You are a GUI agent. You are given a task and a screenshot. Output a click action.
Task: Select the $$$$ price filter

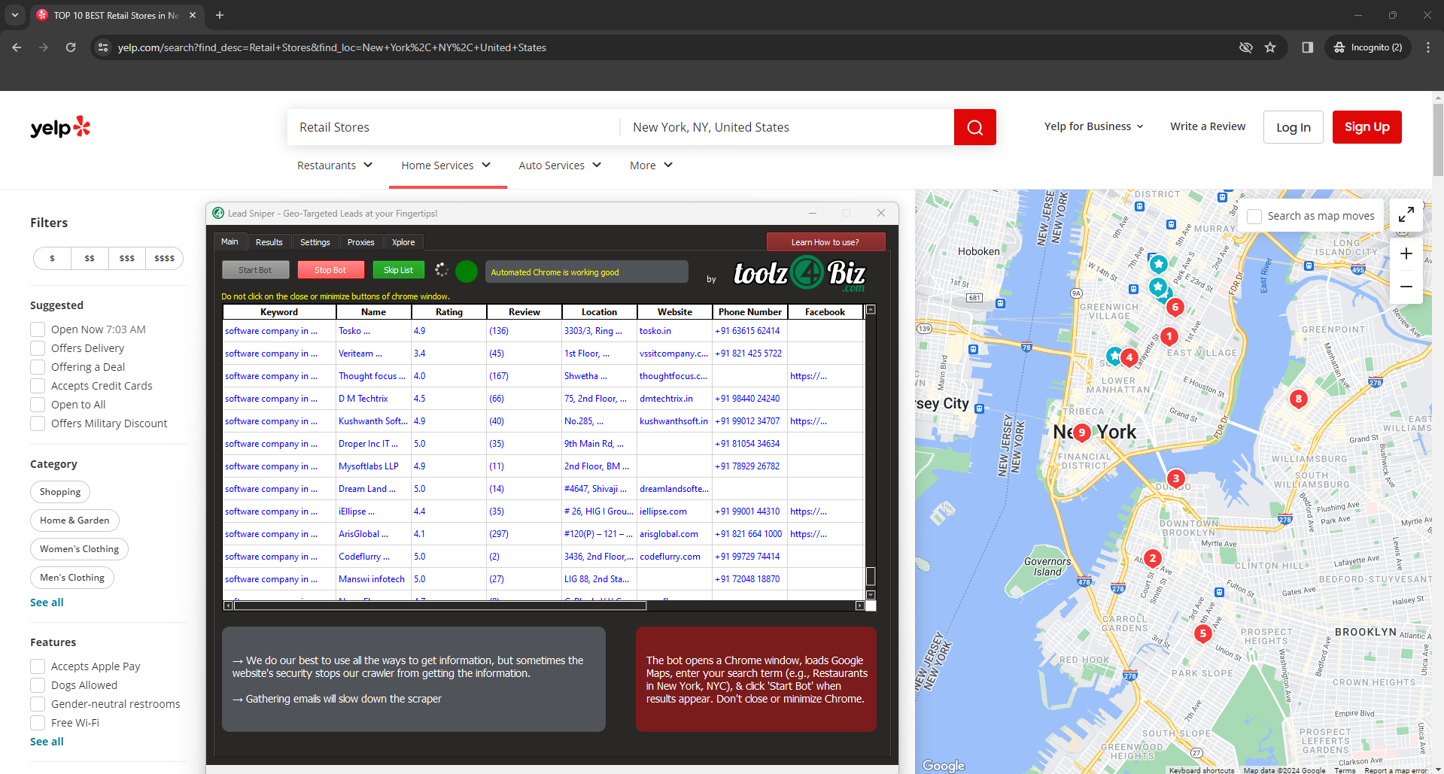[x=164, y=258]
